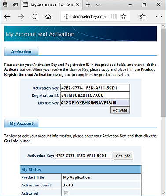The width and height of the screenshot is (166, 196).
Task: Maximize the browser window
Action: click(144, 5)
